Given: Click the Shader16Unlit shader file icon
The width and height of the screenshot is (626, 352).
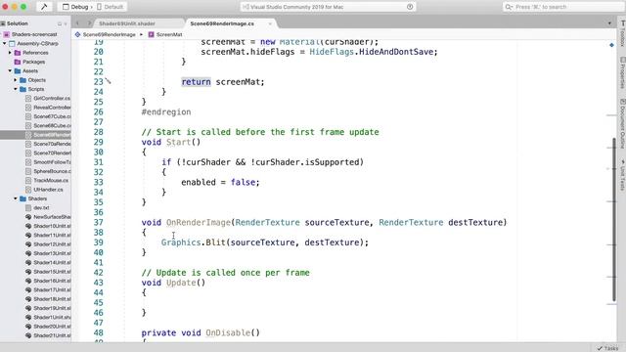Looking at the screenshot, I should pos(28,281).
